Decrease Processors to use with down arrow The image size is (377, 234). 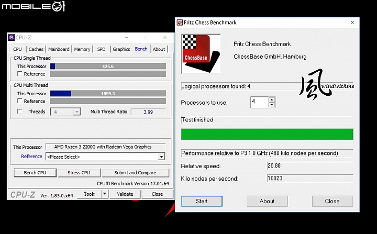click(x=272, y=105)
